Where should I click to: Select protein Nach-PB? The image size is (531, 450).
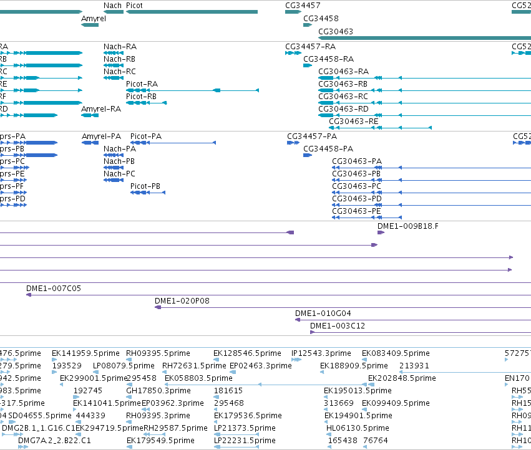[119, 161]
